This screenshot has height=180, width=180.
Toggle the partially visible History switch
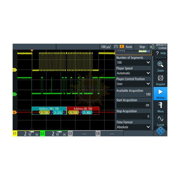pos(144,51)
